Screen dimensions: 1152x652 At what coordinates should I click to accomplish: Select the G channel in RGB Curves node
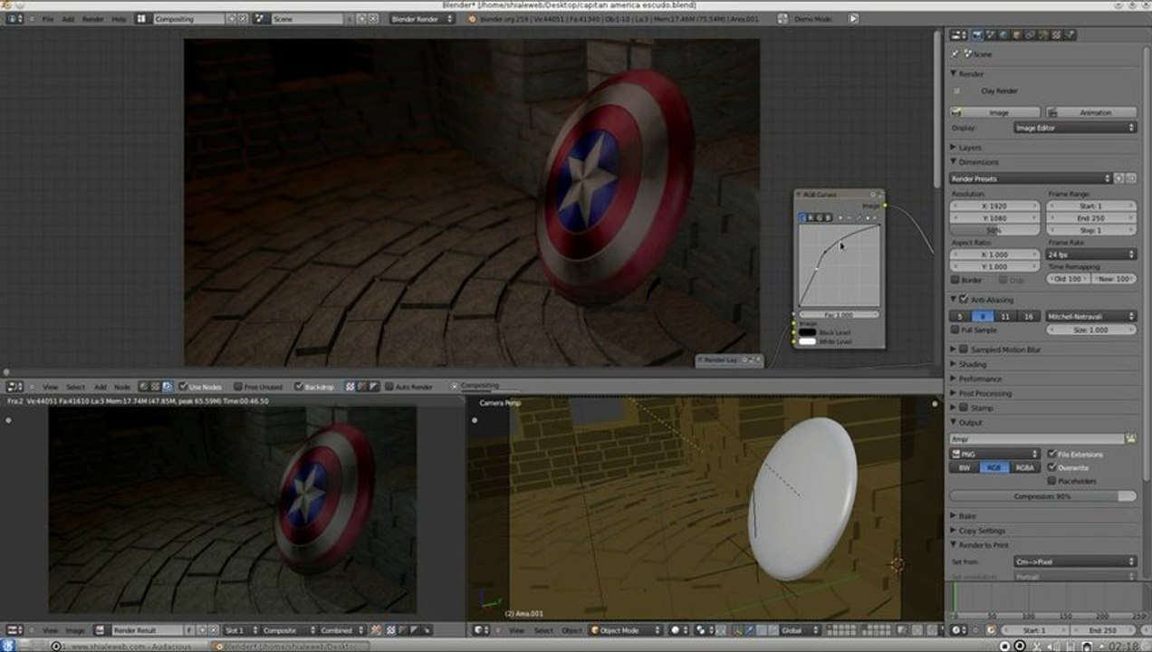[x=820, y=217]
